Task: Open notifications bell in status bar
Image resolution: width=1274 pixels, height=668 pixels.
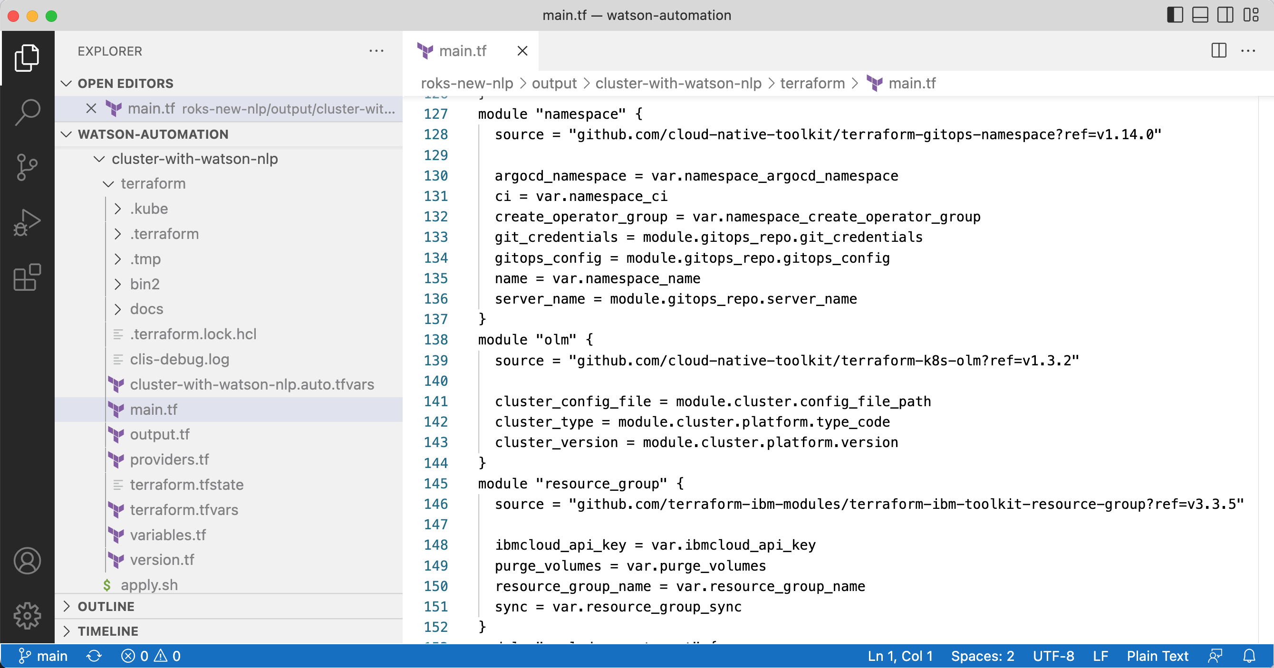Action: click(1249, 656)
